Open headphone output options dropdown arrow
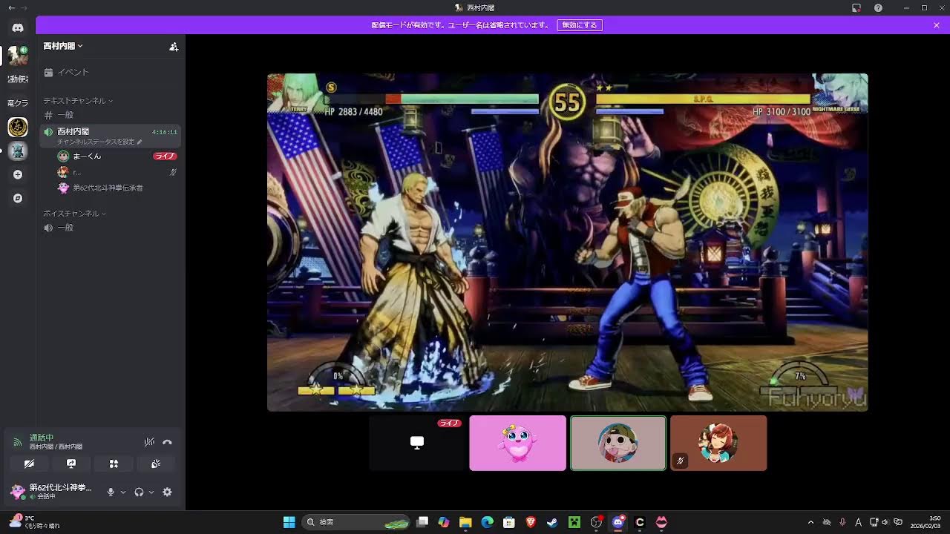Image resolution: width=950 pixels, height=534 pixels. tap(151, 492)
